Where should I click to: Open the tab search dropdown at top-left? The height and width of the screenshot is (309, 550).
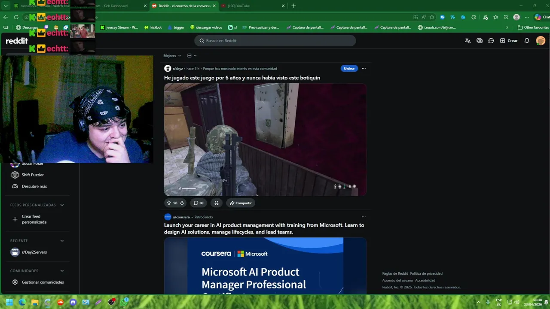point(6,6)
